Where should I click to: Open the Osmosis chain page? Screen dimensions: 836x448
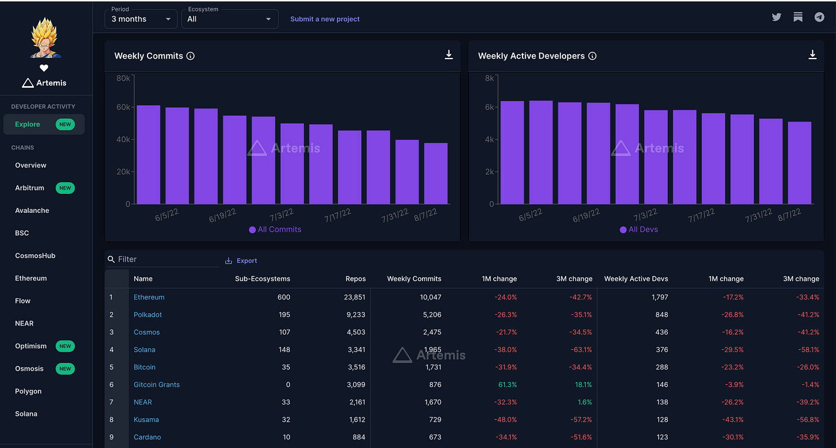29,369
